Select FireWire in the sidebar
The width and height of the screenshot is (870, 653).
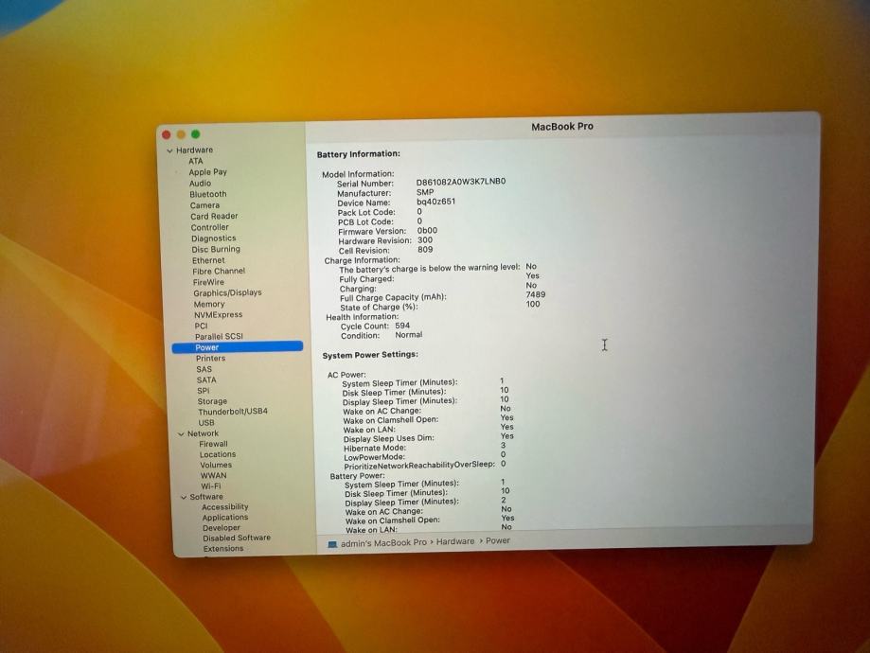[208, 282]
